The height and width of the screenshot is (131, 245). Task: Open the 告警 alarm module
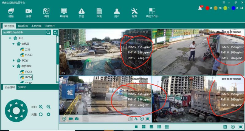click(81, 13)
